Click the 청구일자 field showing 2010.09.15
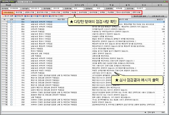169x115 pixels. point(35,8)
